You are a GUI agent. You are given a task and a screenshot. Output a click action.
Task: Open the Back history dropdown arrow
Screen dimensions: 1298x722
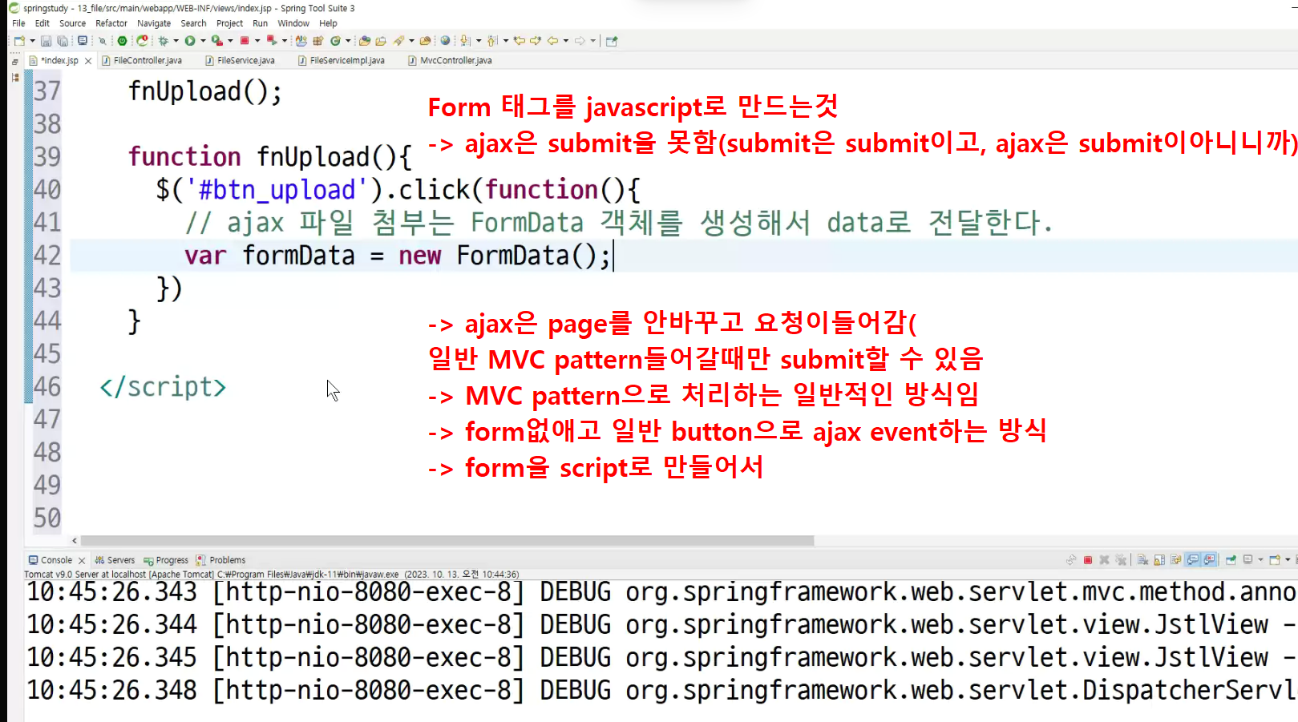pyautogui.click(x=566, y=41)
